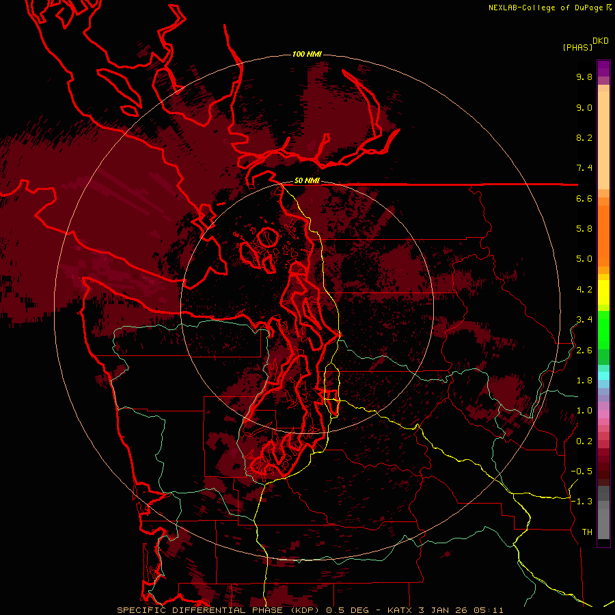Click the 6.6 value on the color scale
This screenshot has height=615, width=615.
pos(584,198)
